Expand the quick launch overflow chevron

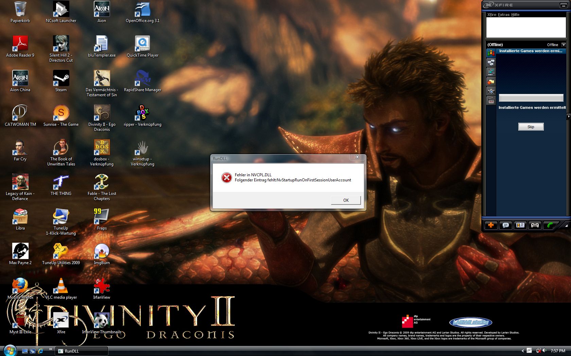[50, 349]
